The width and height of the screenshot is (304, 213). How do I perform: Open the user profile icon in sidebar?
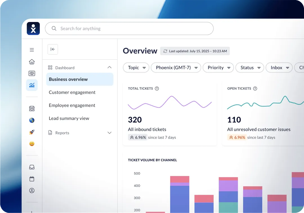[32, 190]
